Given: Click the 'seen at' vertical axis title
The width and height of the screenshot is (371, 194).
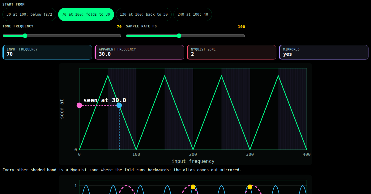Looking at the screenshot, I should point(62,109).
